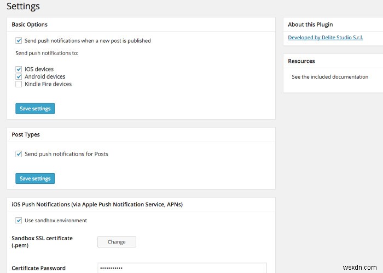Enable the Kindle Fire devices checkbox
The image size is (383, 273).
[19, 84]
